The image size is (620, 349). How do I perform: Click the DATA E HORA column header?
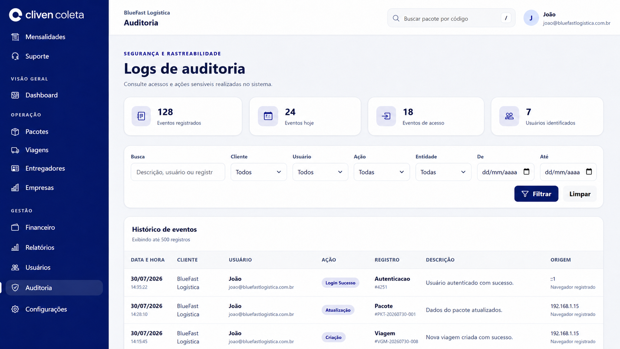[148, 260]
